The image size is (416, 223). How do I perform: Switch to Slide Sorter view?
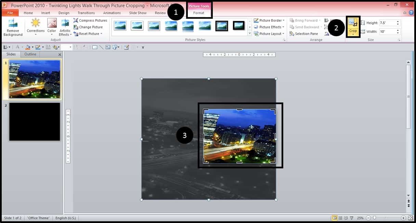[x=340, y=218]
